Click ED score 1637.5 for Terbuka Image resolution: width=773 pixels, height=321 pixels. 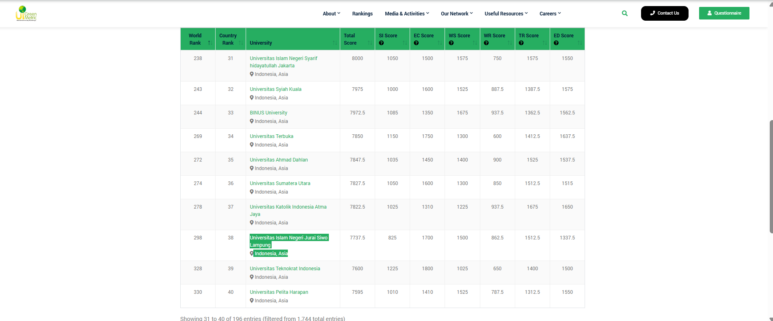coord(567,136)
